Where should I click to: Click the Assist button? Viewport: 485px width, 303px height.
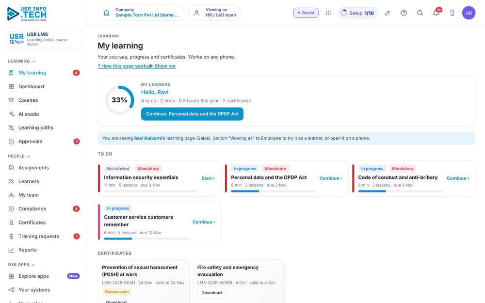[306, 13]
